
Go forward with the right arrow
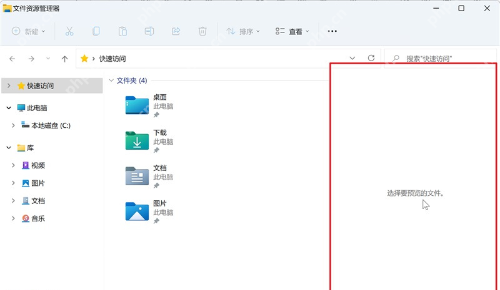pos(31,59)
